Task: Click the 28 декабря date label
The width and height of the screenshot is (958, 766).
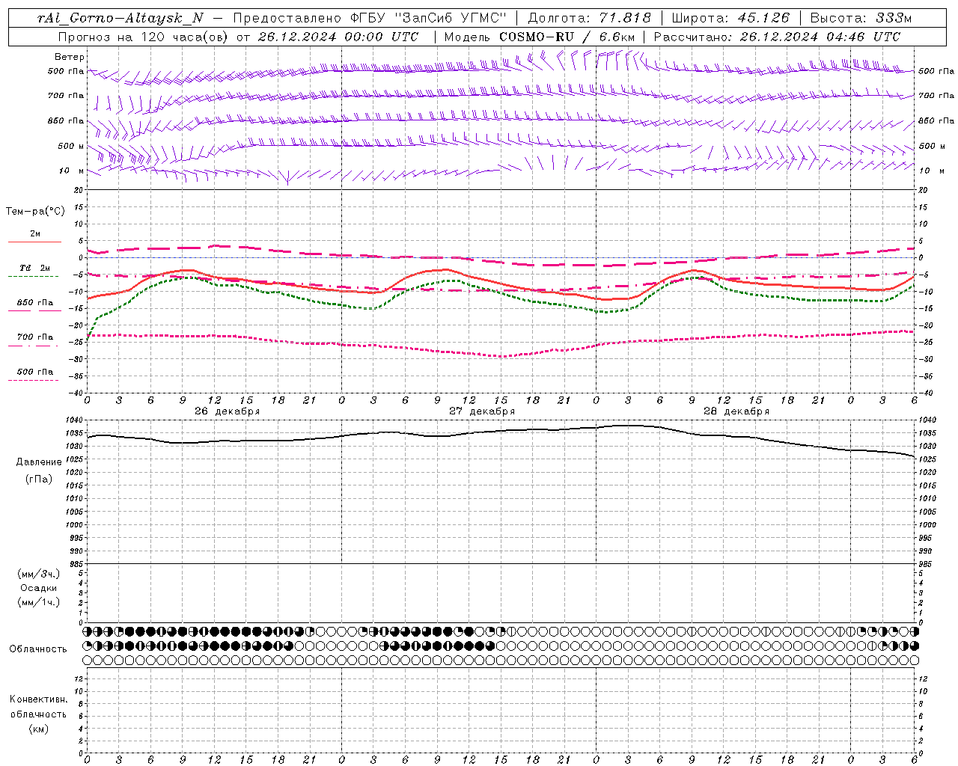Action: tap(736, 411)
